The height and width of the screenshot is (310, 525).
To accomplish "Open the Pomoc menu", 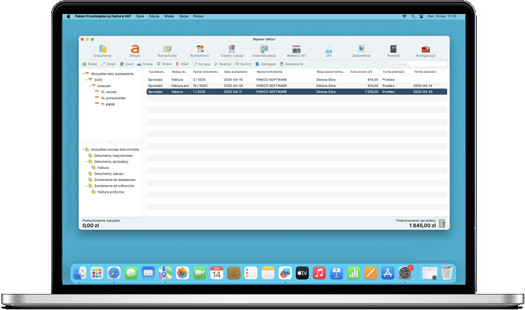I will [x=198, y=16].
